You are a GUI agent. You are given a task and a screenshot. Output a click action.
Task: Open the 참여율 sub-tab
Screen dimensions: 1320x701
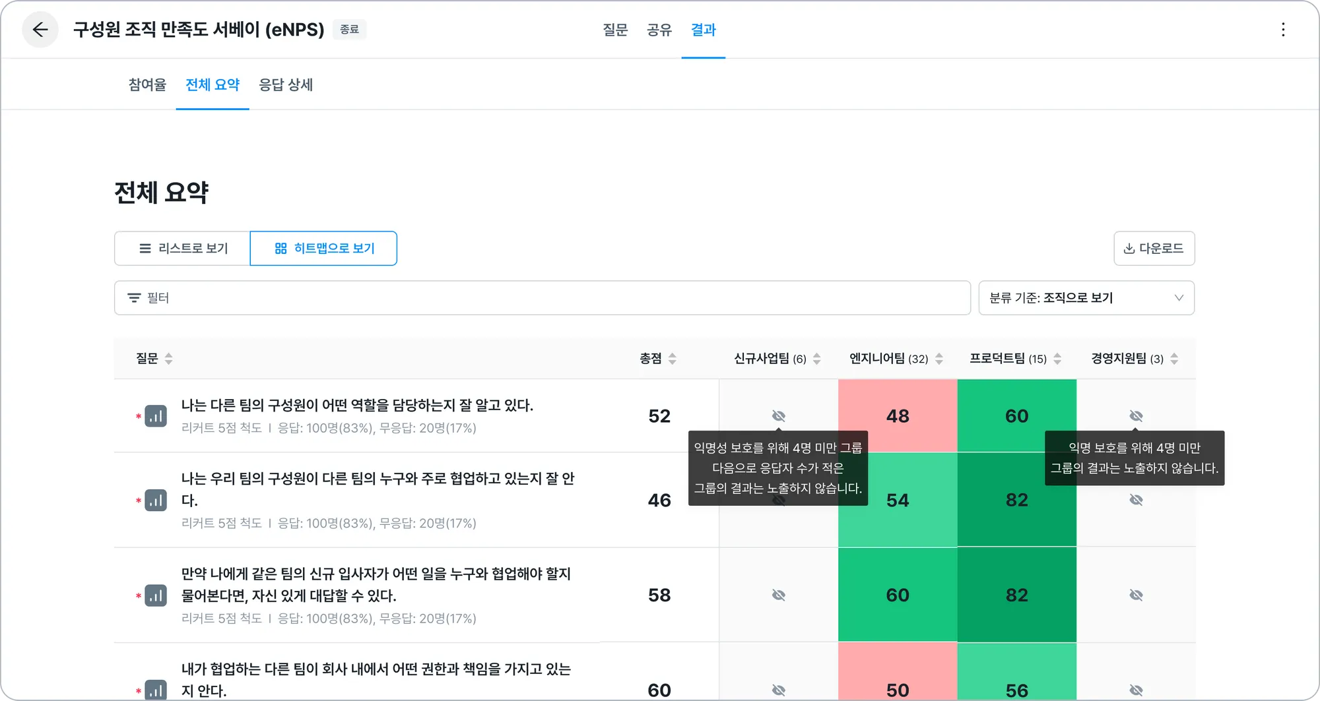[147, 84]
